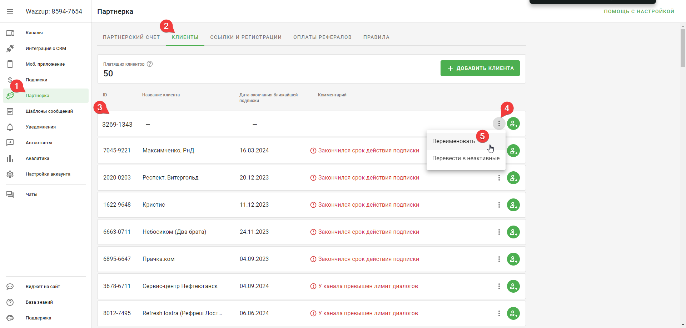The image size is (686, 328).
Task: Click Чаты speech bubbles icon
Action: point(10,195)
